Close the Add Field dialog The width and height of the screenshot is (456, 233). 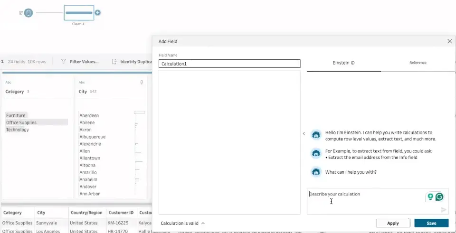(449, 41)
